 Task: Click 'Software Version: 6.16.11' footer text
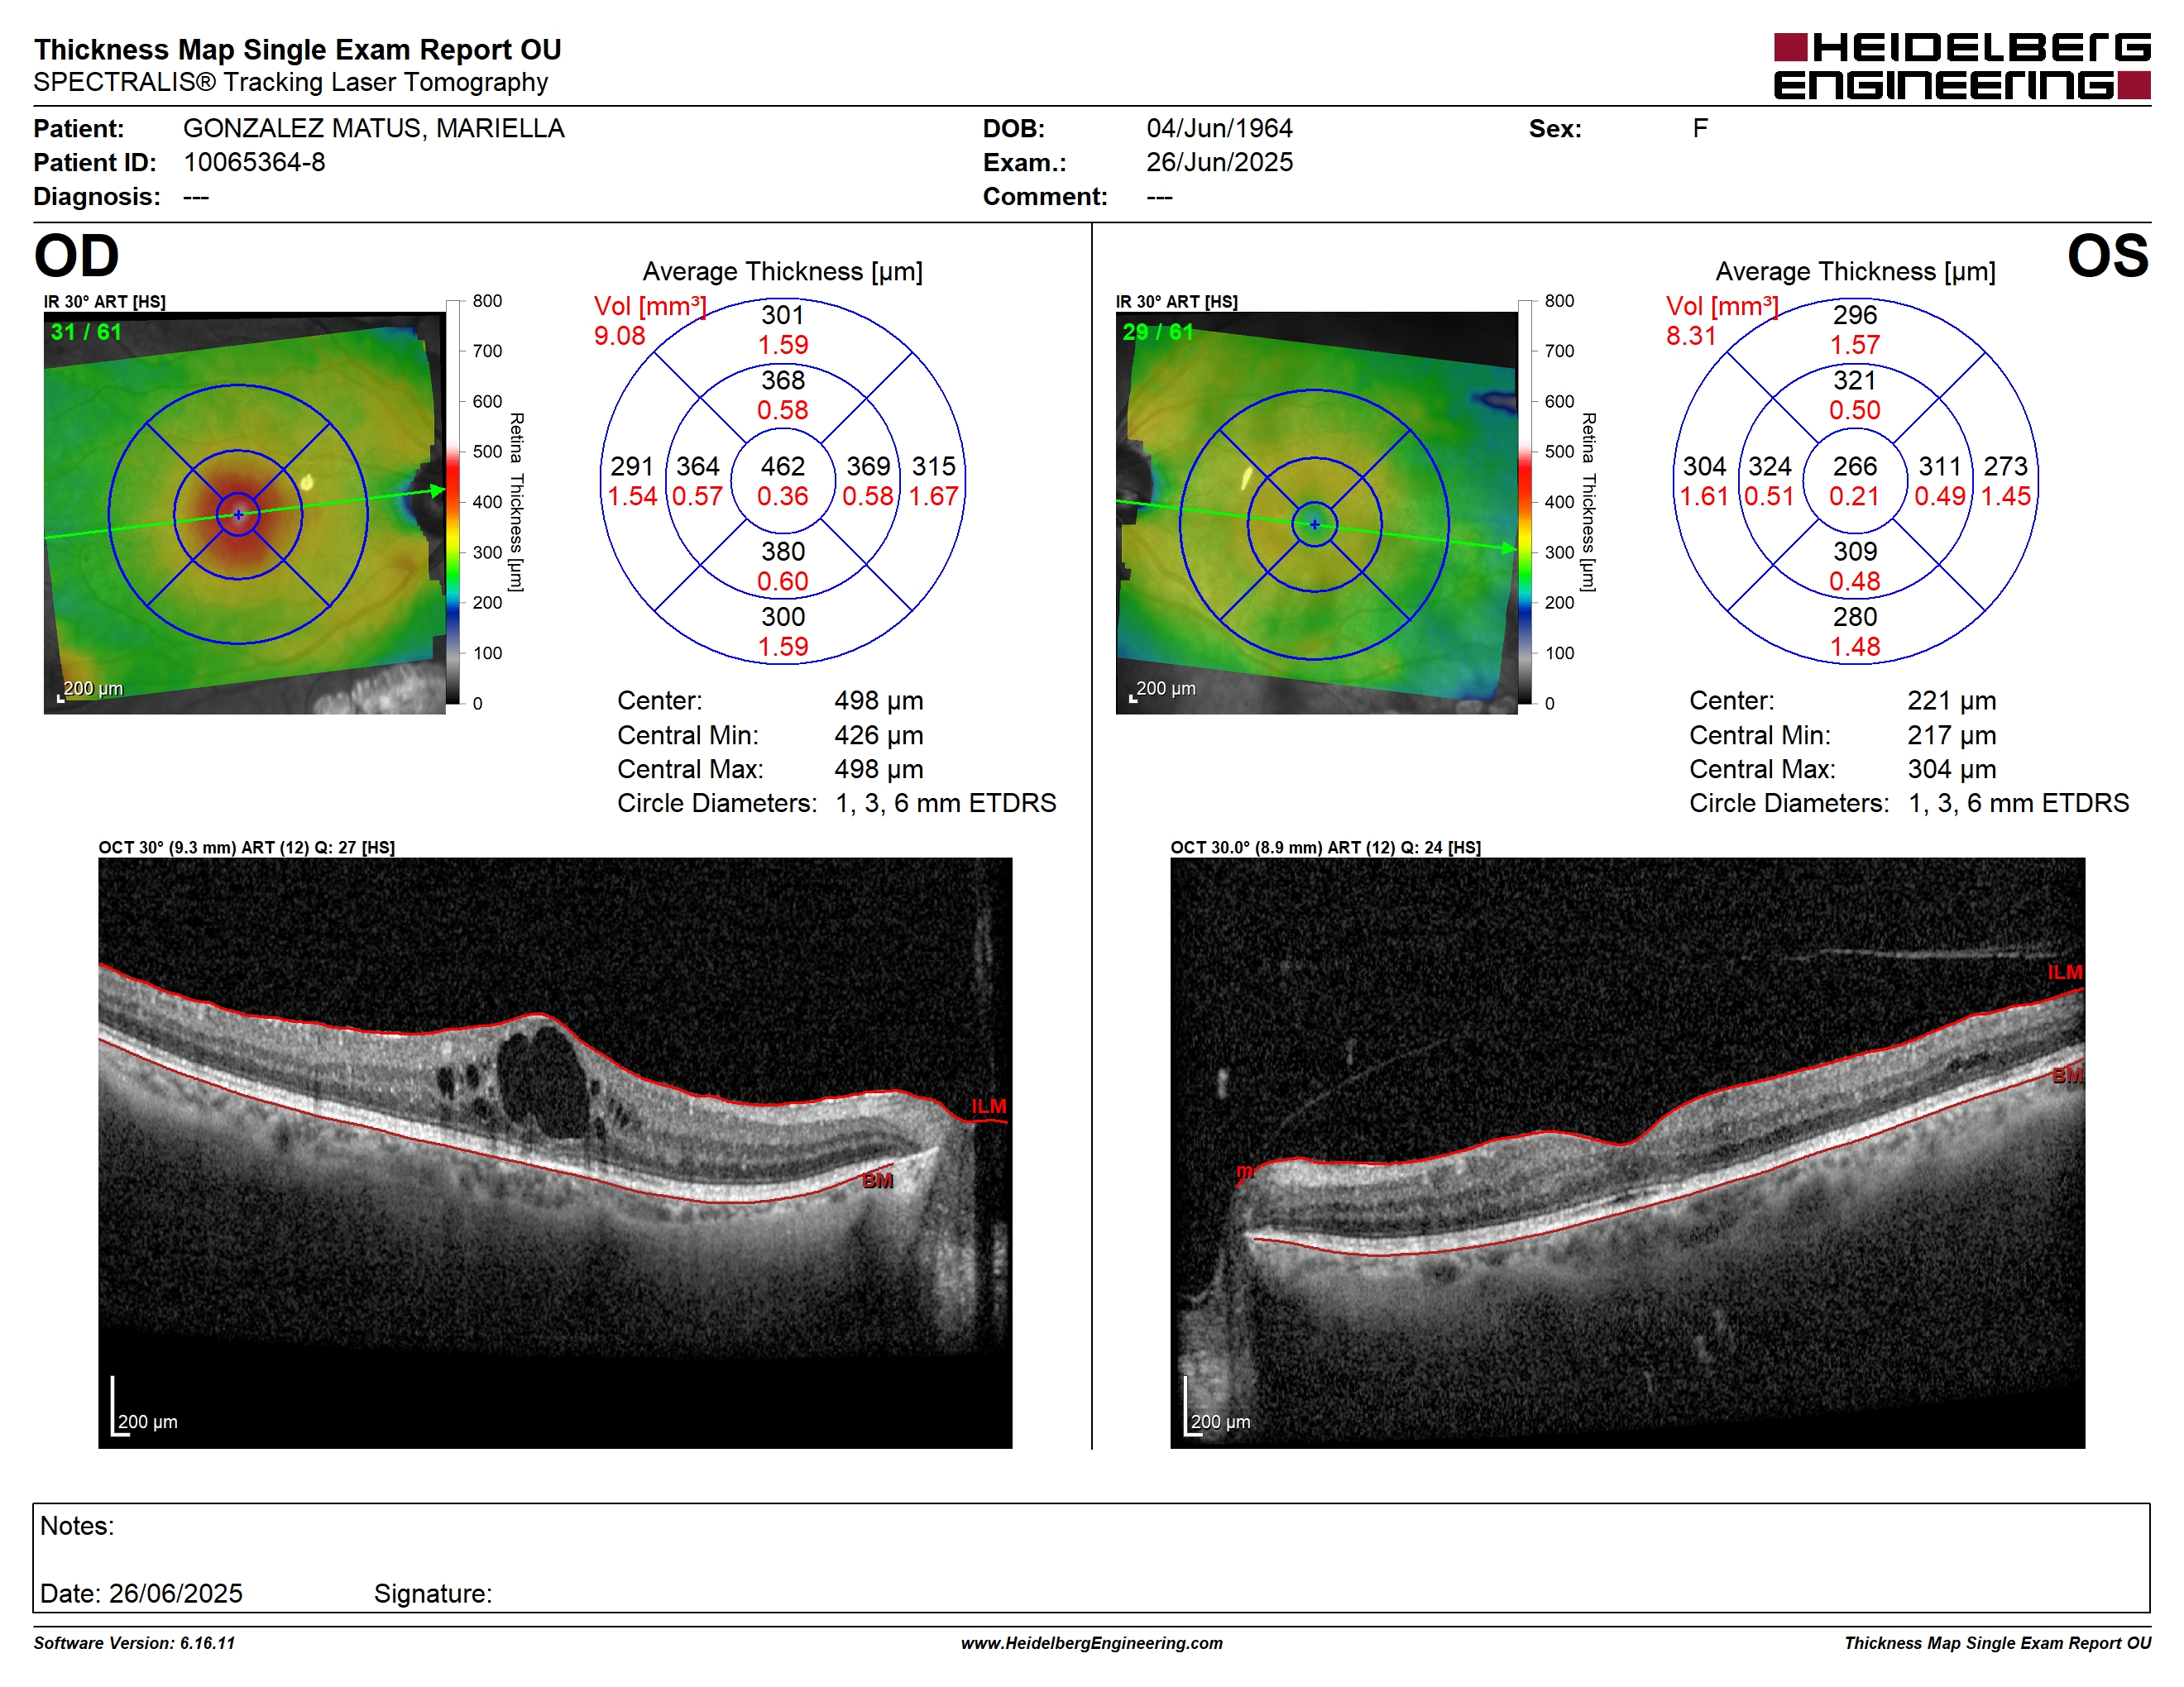(x=134, y=1643)
